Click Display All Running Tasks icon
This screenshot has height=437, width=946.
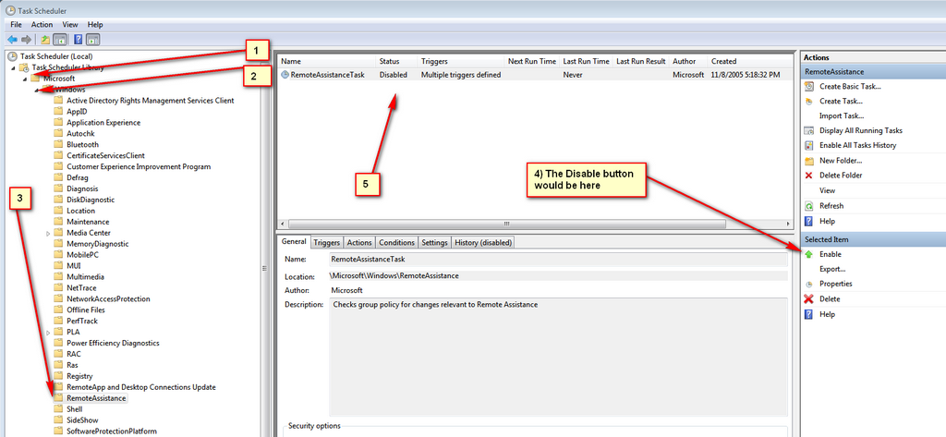point(809,130)
